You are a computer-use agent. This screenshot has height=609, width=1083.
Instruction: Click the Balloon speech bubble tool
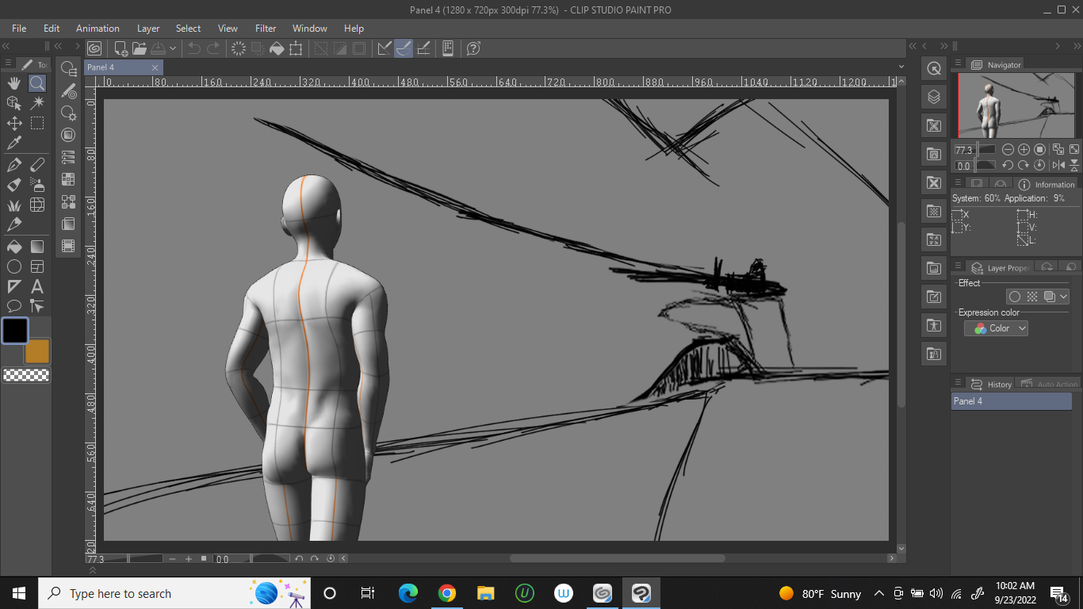(x=14, y=306)
